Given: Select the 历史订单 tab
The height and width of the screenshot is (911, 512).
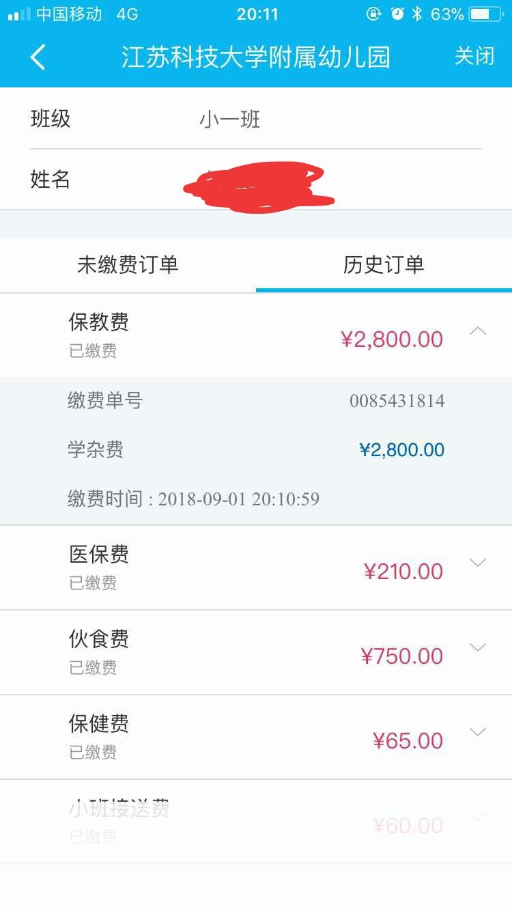Looking at the screenshot, I should (x=384, y=265).
